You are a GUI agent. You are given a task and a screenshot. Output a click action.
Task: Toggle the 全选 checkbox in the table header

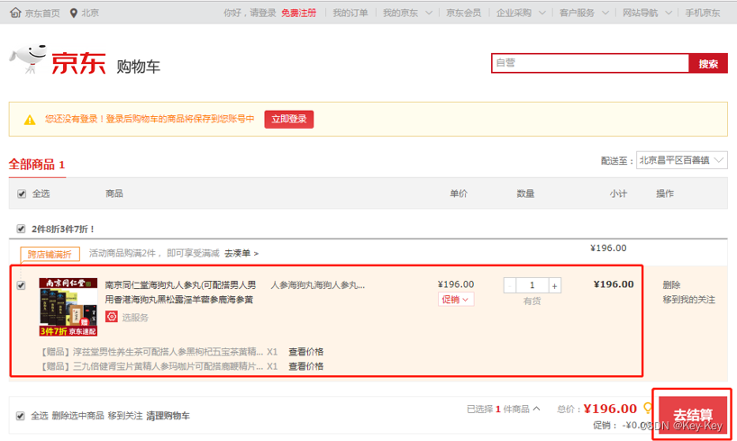point(22,193)
